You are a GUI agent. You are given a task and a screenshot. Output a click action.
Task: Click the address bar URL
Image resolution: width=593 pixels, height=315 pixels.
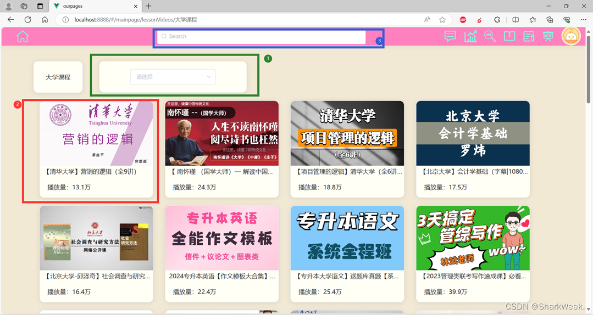click(x=135, y=20)
